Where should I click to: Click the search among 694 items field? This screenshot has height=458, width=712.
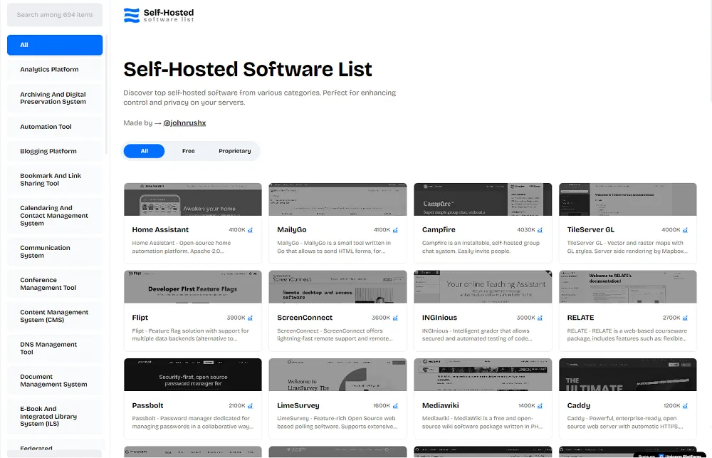click(x=55, y=14)
